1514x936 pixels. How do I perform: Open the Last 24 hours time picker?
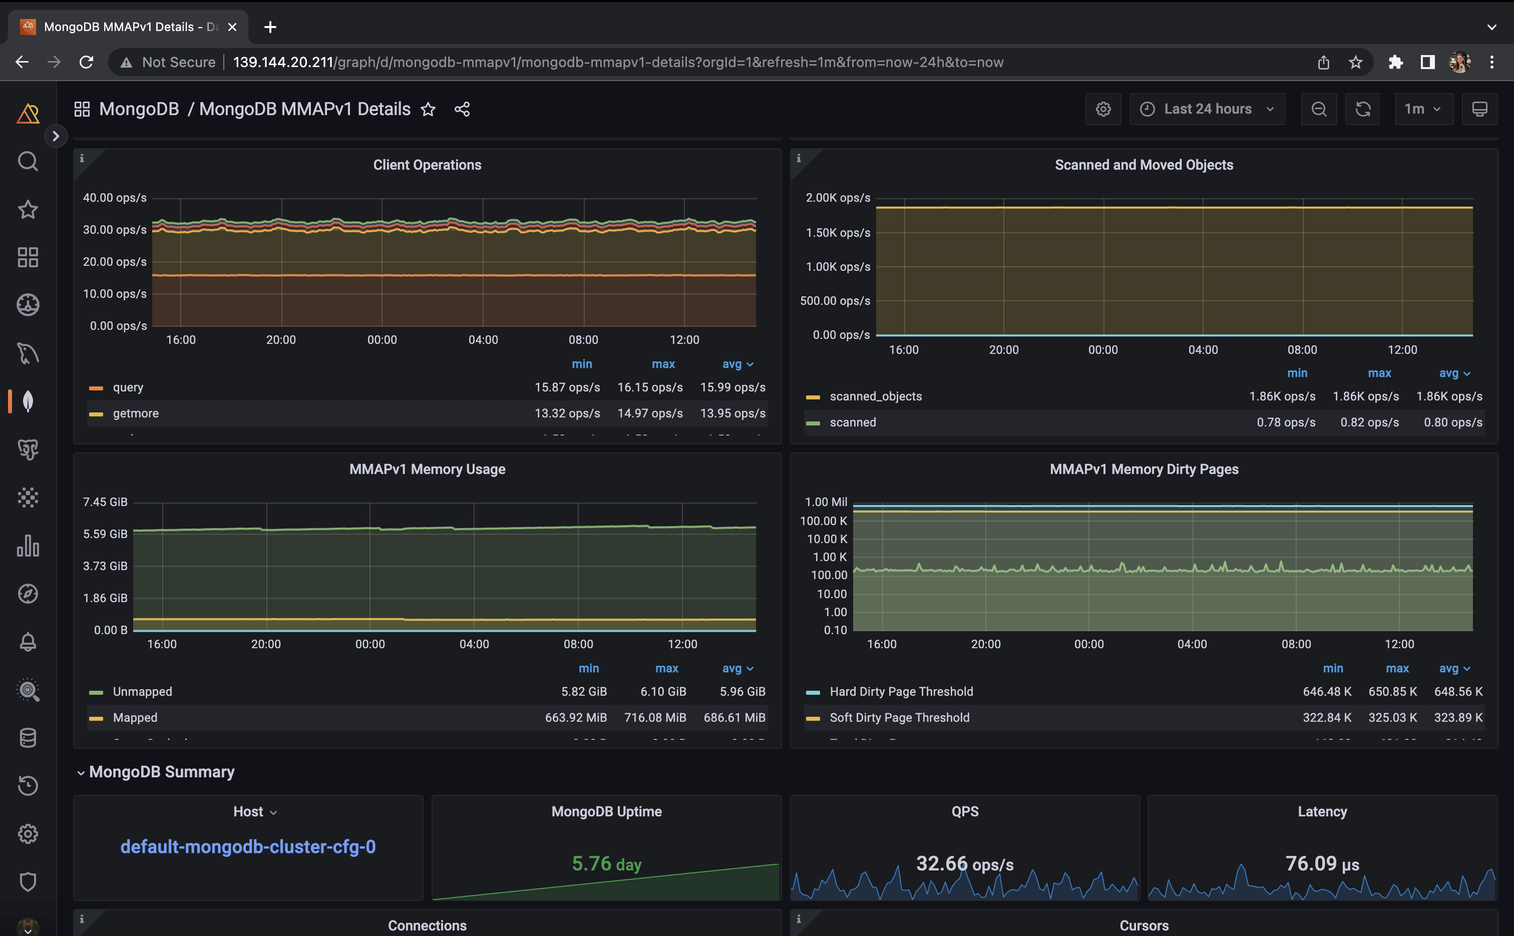1207,109
